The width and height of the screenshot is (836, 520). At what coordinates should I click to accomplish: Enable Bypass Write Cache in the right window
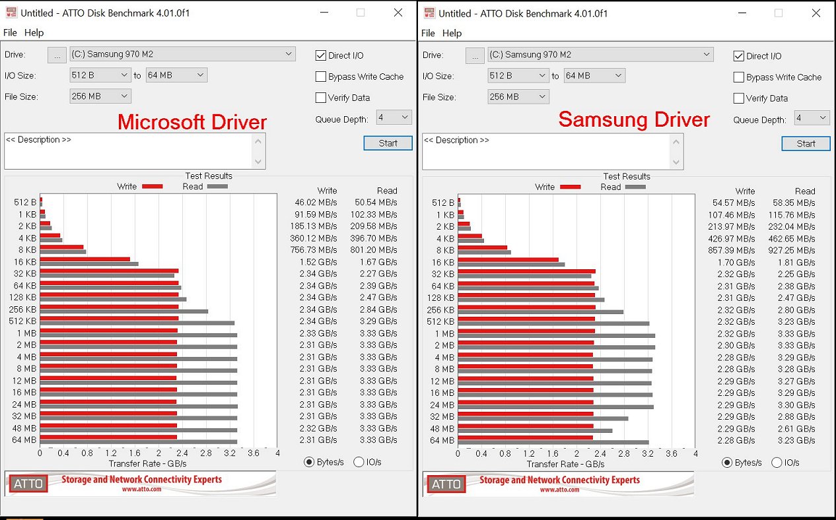(739, 77)
